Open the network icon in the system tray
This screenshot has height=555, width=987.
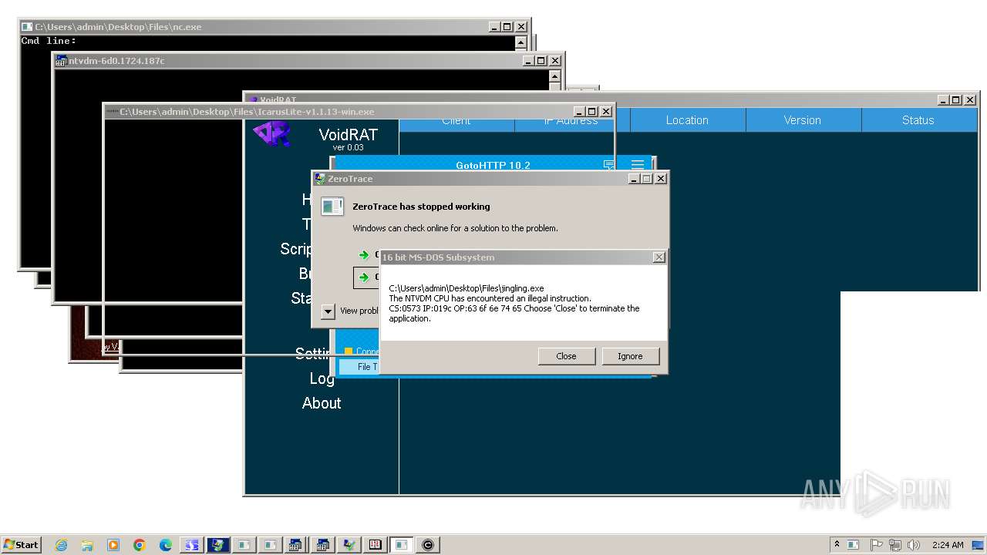(895, 544)
